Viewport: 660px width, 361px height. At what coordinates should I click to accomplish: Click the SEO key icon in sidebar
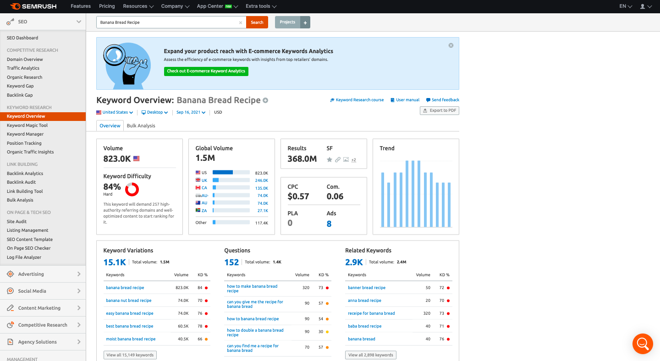(x=11, y=22)
